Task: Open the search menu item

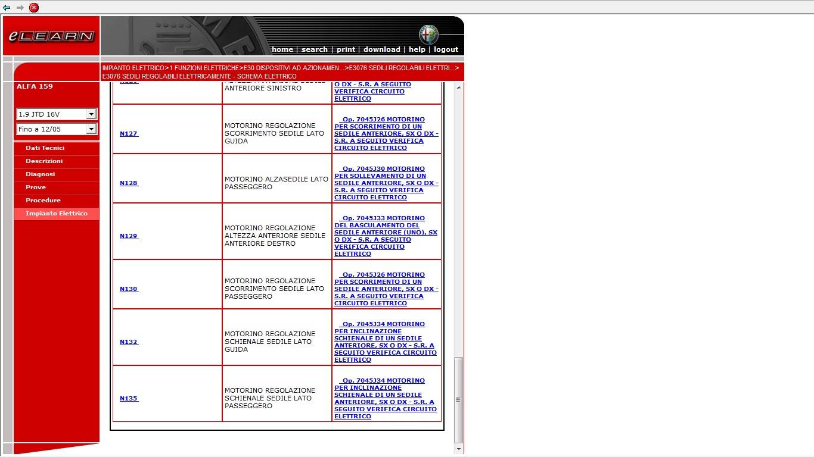Action: tap(315, 49)
